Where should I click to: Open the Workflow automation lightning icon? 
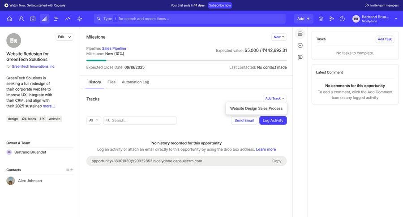80,19
